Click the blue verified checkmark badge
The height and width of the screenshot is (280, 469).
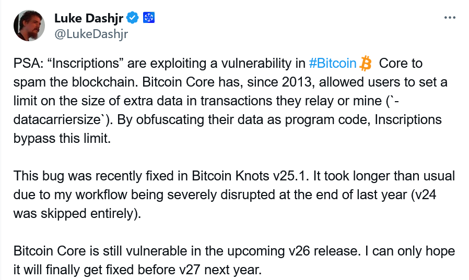point(133,18)
